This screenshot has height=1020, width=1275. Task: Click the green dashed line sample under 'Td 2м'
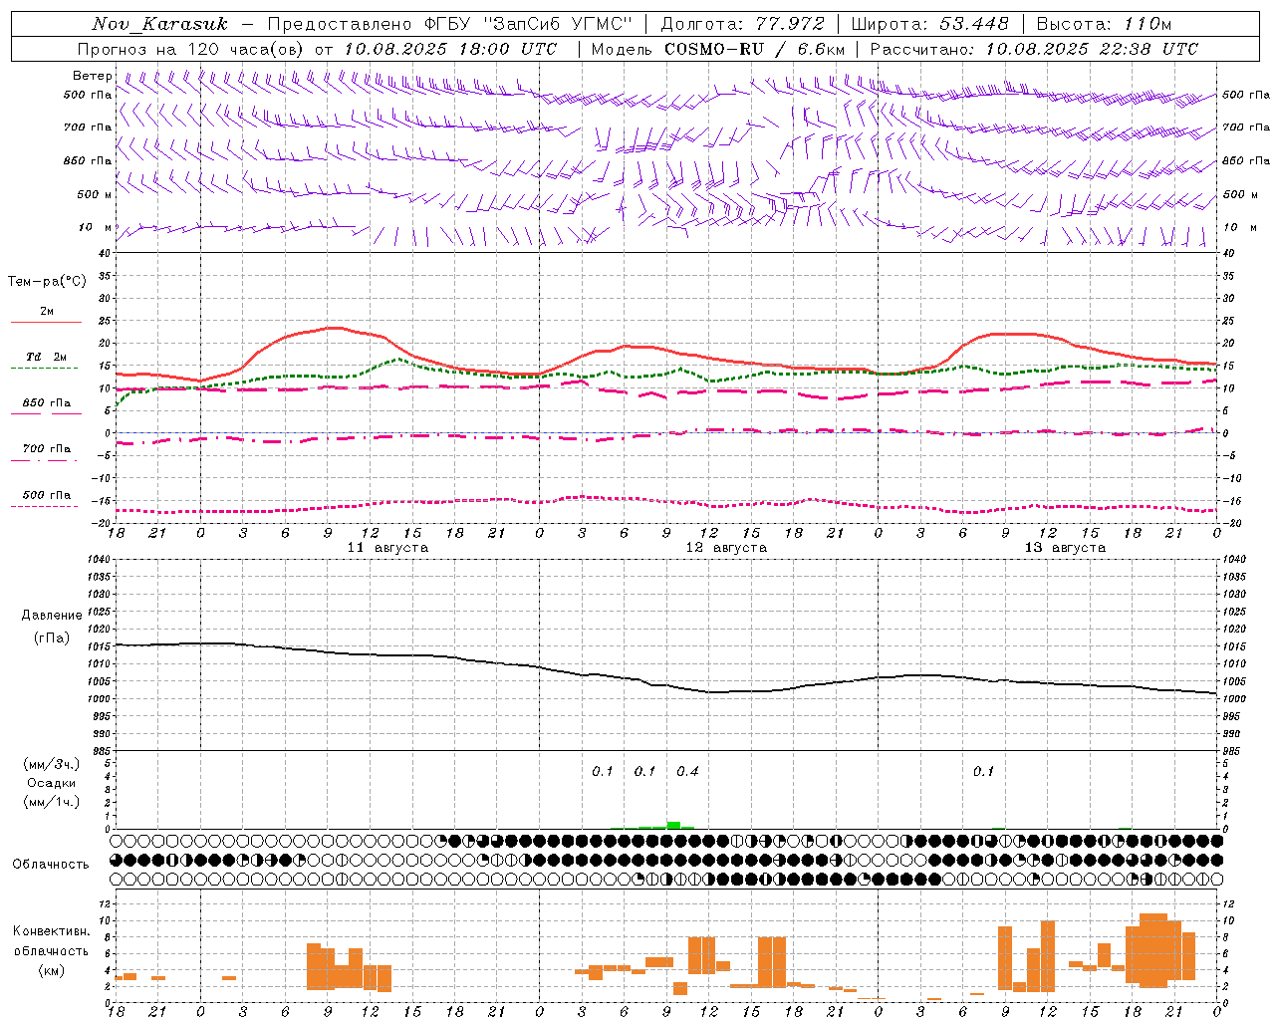point(45,369)
